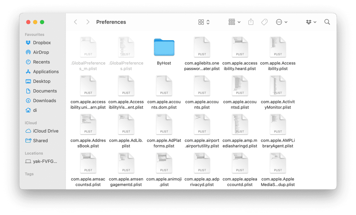Click the yak-FVFG location in sidebar

(45, 161)
